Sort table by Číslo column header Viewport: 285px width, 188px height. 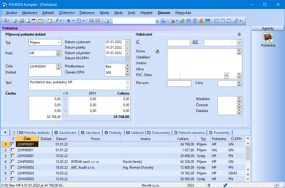coord(27,139)
